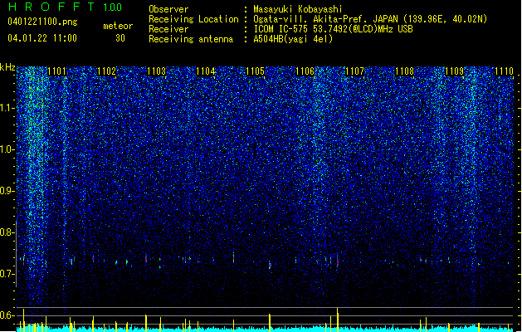This screenshot has width=522, height=332.
Task: Click the 0.6 kHz frequency tick label
Action: pyautogui.click(x=7, y=315)
